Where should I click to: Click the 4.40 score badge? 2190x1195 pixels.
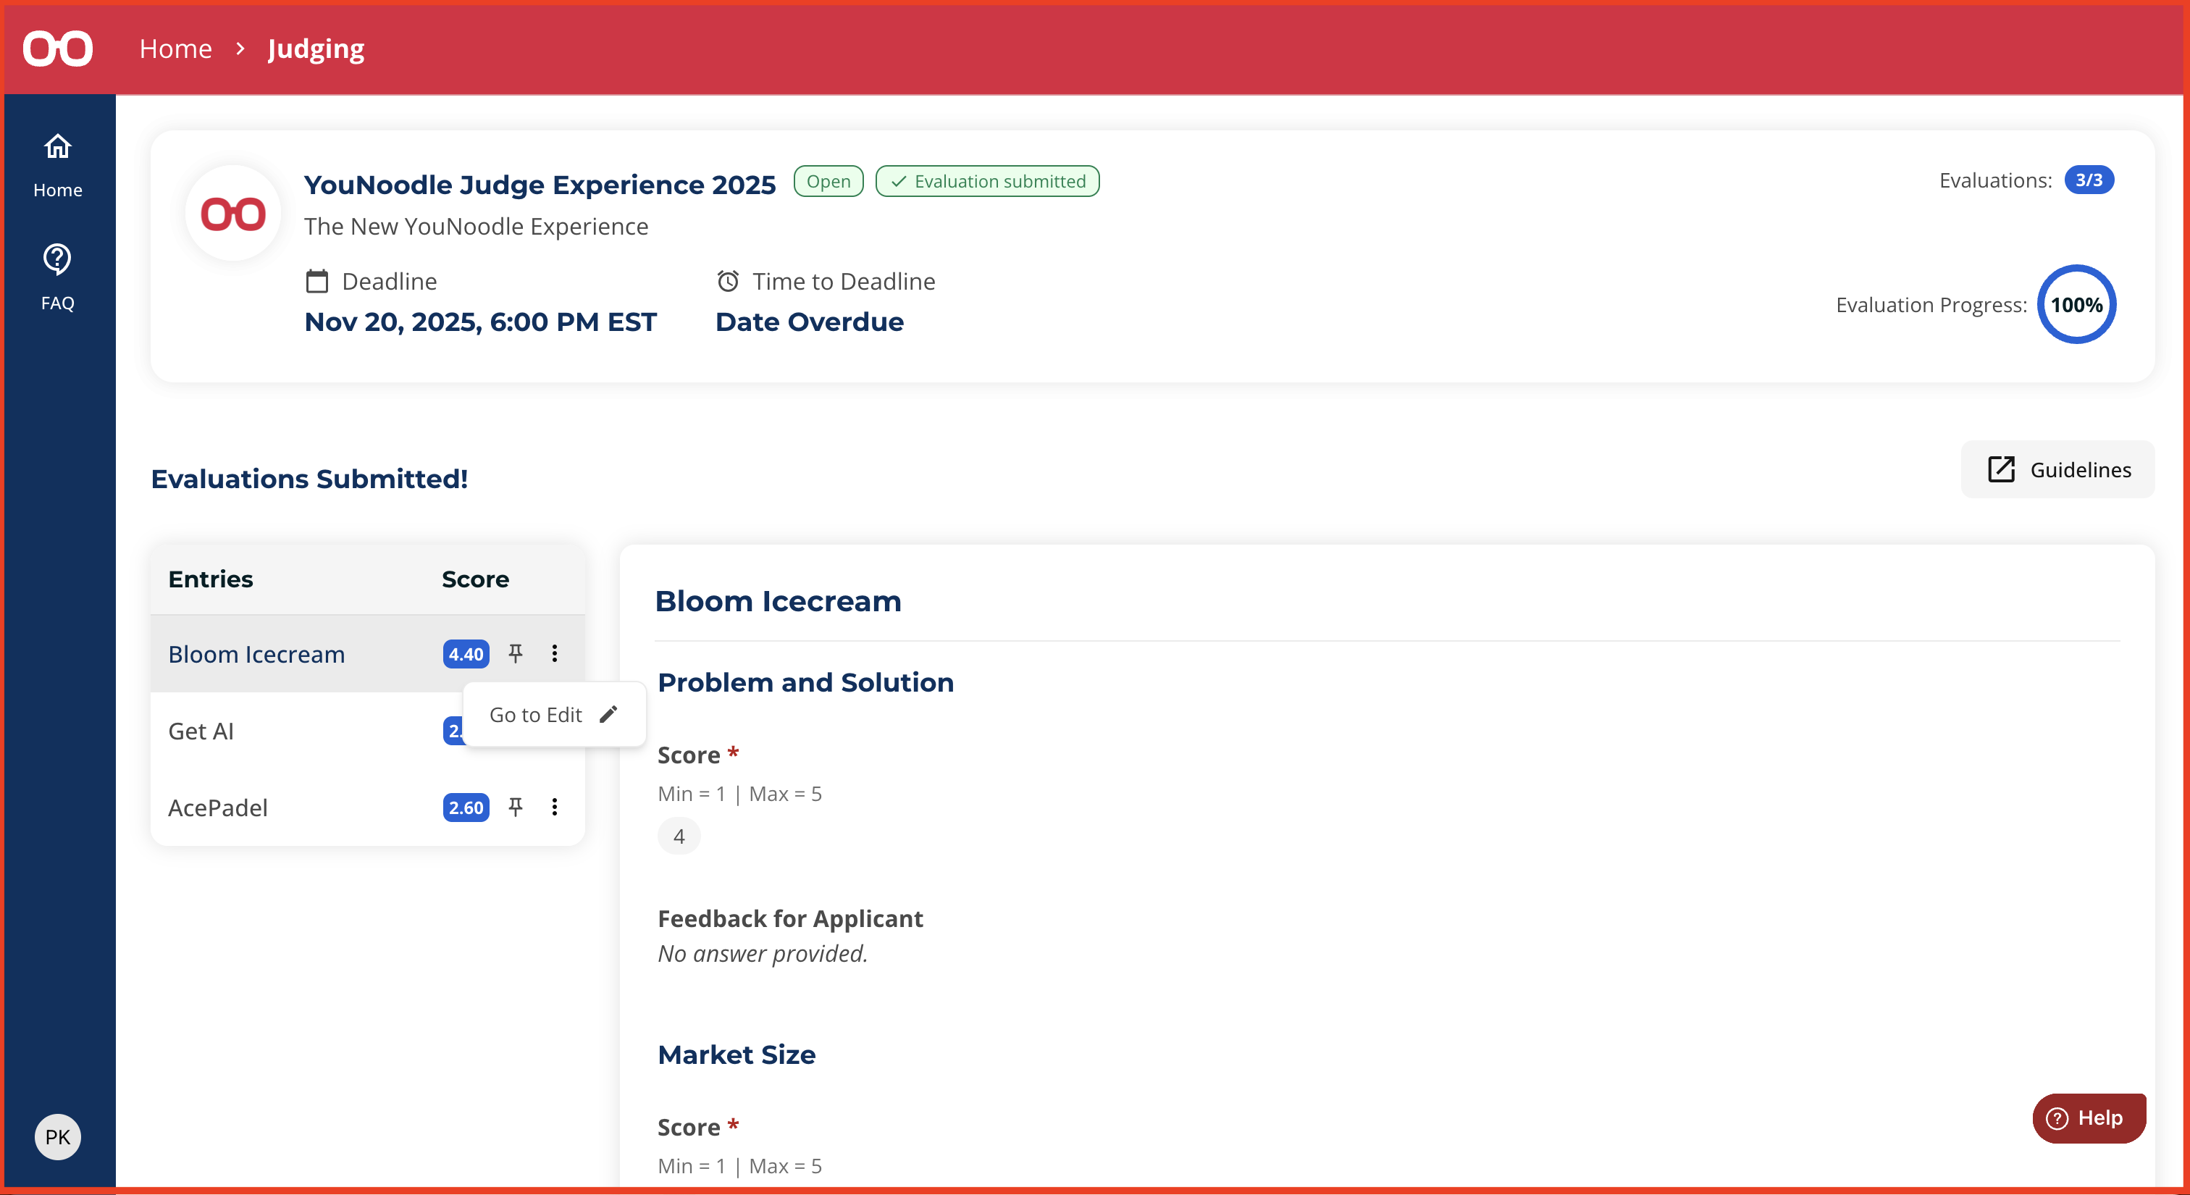coord(465,655)
